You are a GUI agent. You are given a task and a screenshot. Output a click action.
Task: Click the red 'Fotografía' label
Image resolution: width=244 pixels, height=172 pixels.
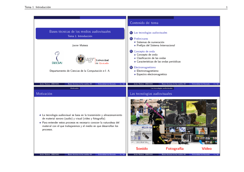[x=175, y=149]
